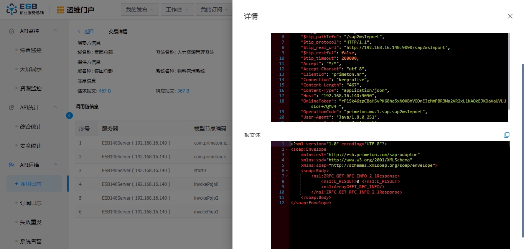Open 订阅日志 in the sidebar
The height and width of the screenshot is (249, 524).
point(31,203)
